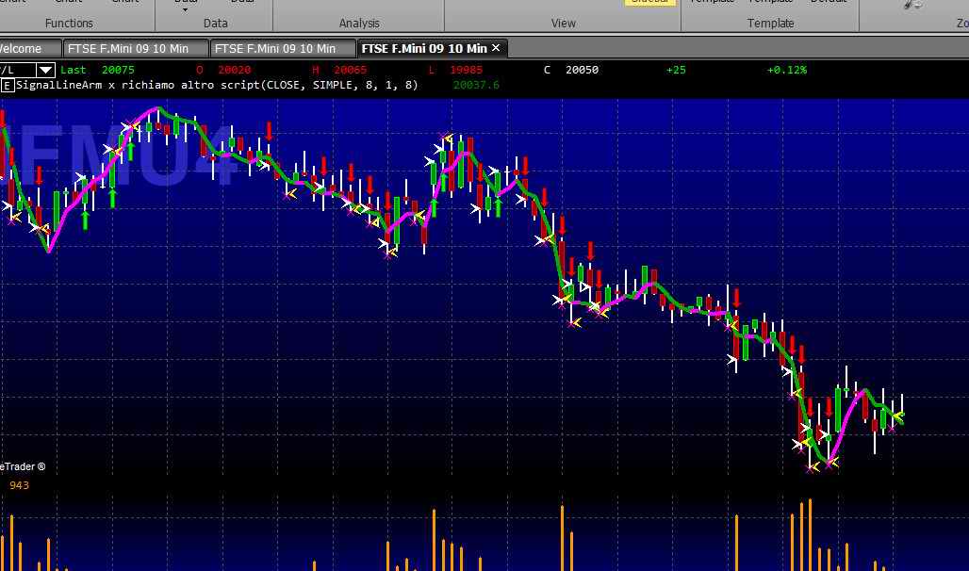Screen dimensions: 969x571
Task: Select the middle inactive FTSE F.Mini 09 tab
Action: (283, 48)
